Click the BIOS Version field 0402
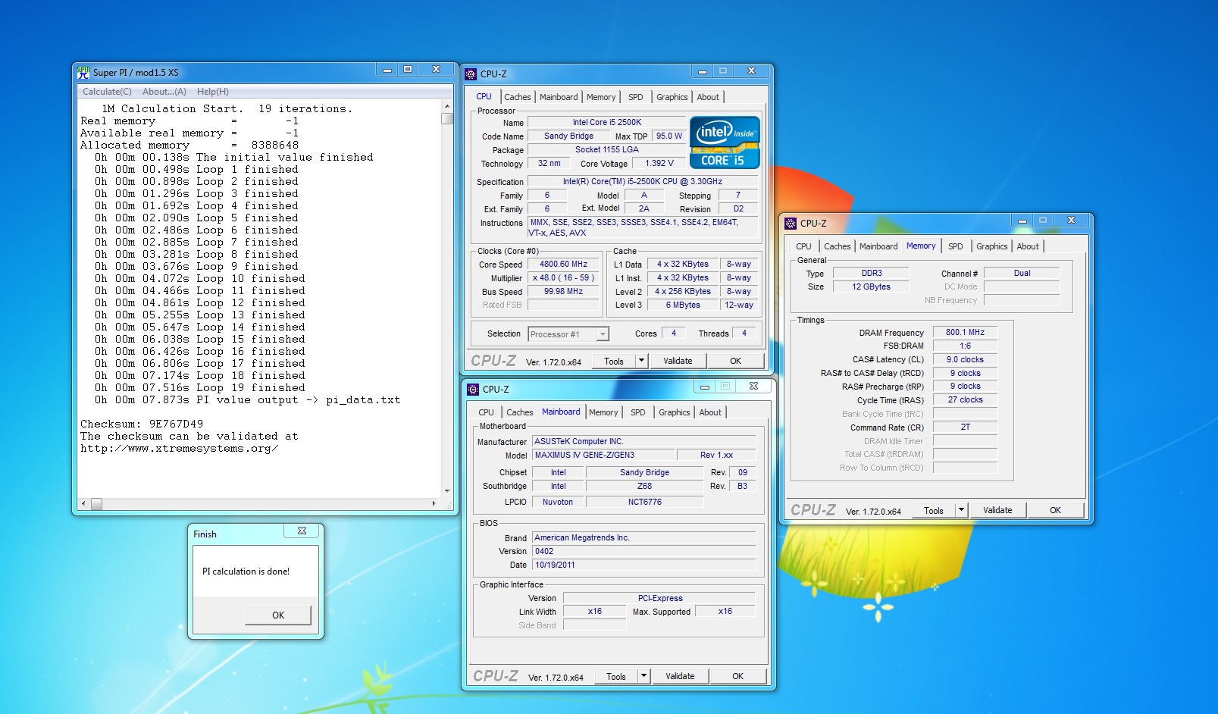 coord(644,551)
